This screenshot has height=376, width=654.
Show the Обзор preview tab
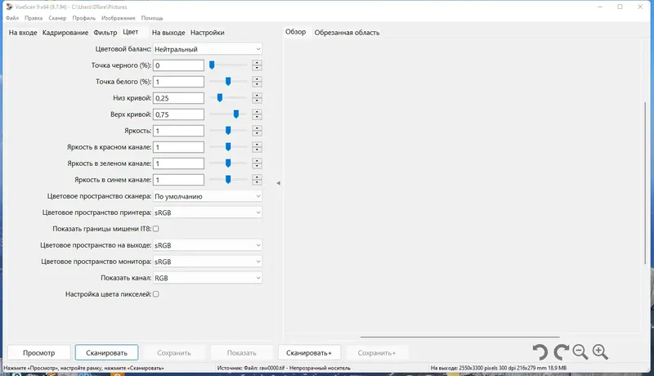(x=295, y=32)
